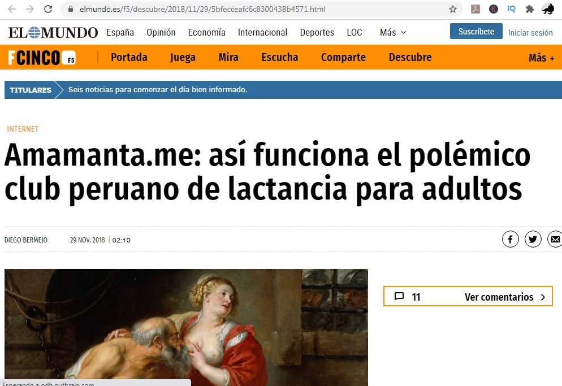This screenshot has width=562, height=386.
Task: Click the Ver comentarios button
Action: point(468,296)
